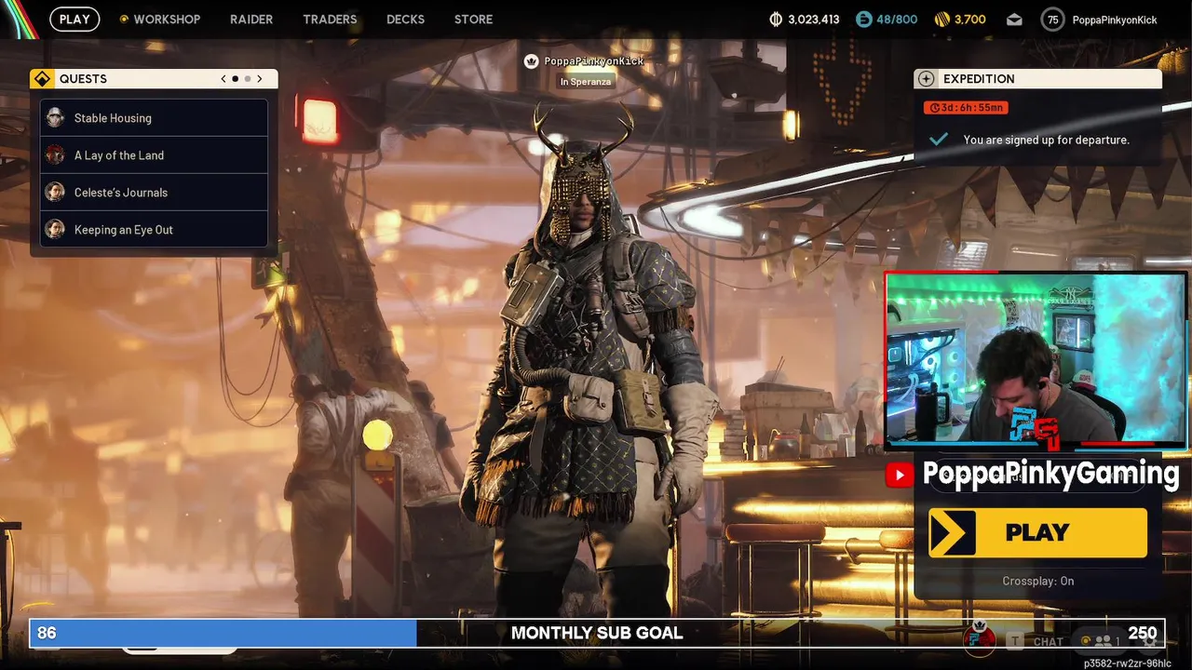Click the EXPEDITION panel header
Image resolution: width=1192 pixels, height=670 pixels.
click(x=1037, y=79)
